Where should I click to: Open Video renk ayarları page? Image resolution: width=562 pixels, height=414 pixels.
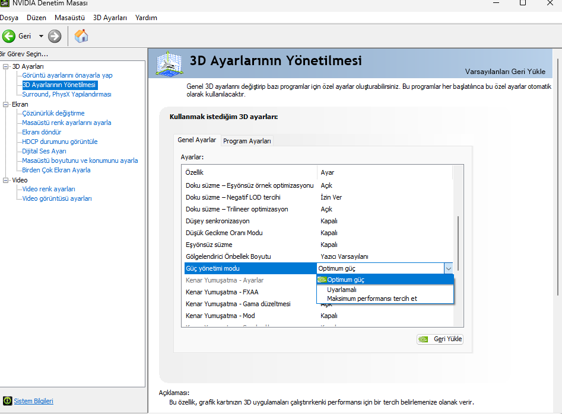[49, 190]
